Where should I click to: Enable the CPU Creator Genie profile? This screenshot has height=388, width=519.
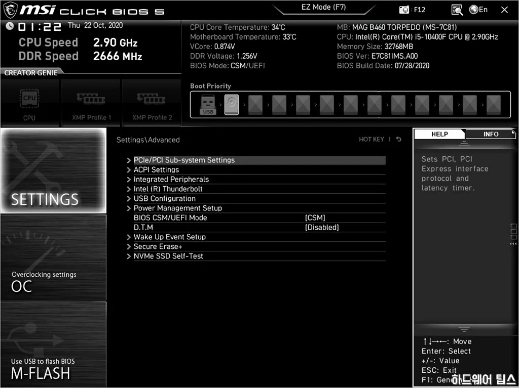click(x=29, y=103)
